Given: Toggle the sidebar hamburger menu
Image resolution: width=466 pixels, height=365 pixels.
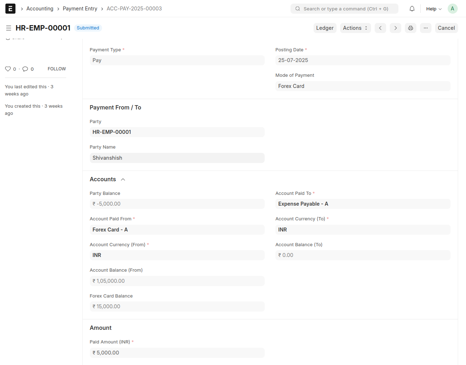Looking at the screenshot, I should click(9, 28).
